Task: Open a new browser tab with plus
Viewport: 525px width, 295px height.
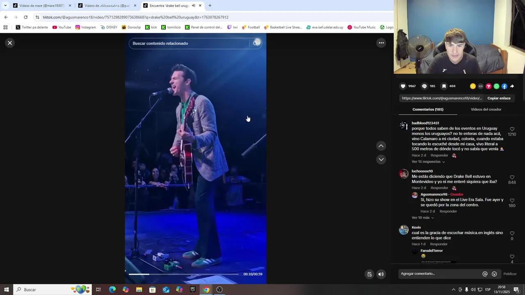Action: click(210, 6)
